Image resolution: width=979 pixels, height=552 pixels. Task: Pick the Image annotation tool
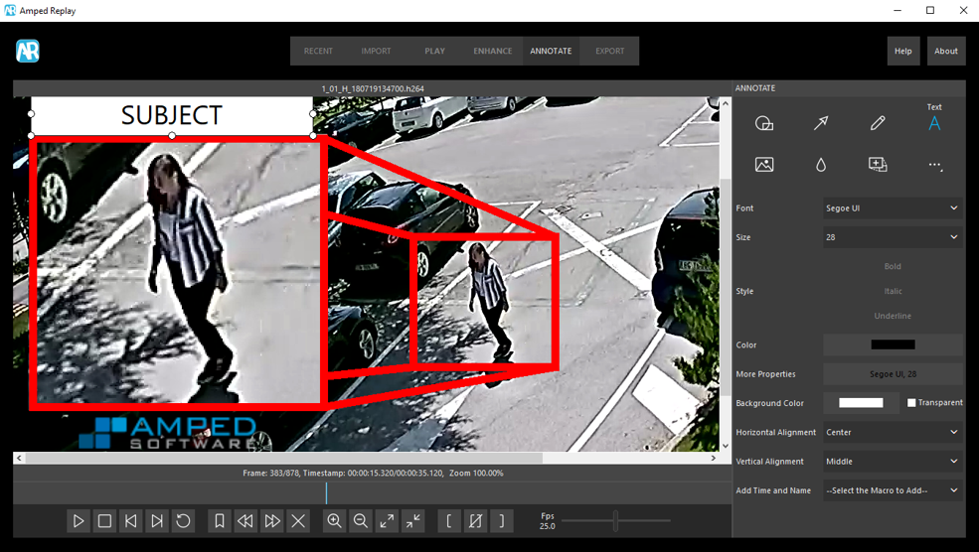pos(764,165)
